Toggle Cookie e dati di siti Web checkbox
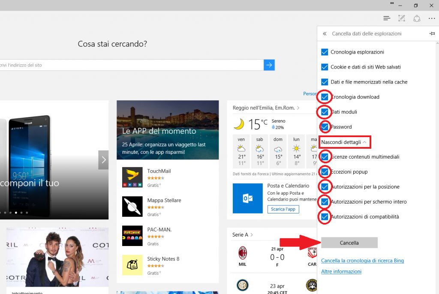 pos(325,67)
